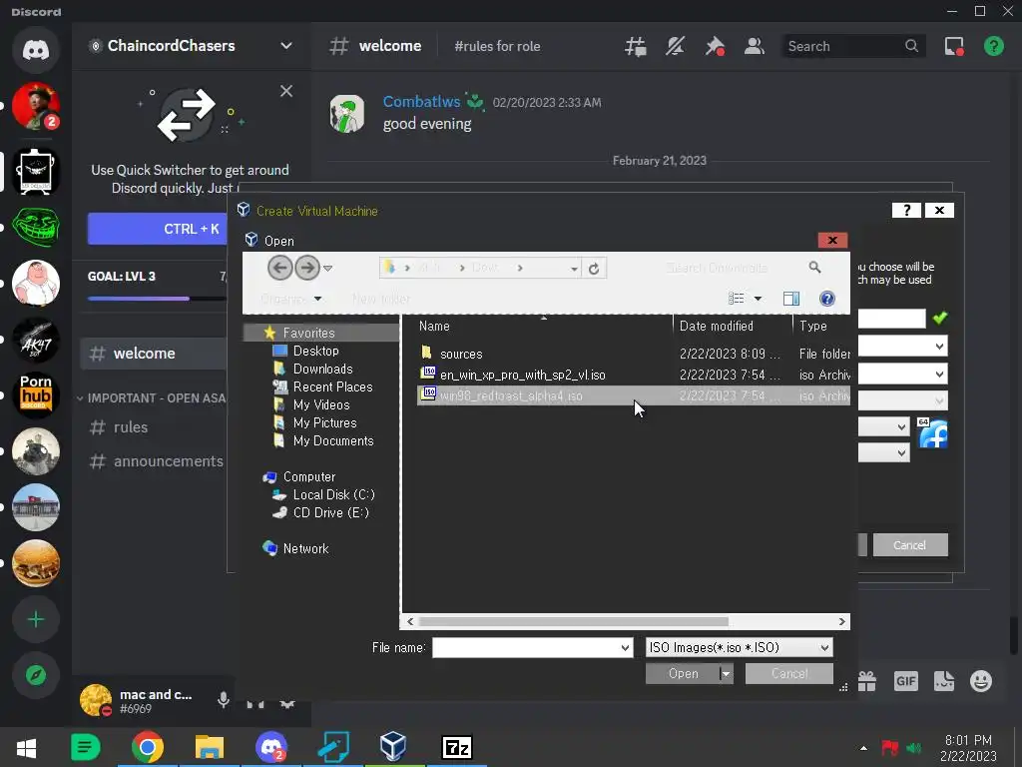
Task: Click Combatlws username in chat
Action: click(421, 102)
